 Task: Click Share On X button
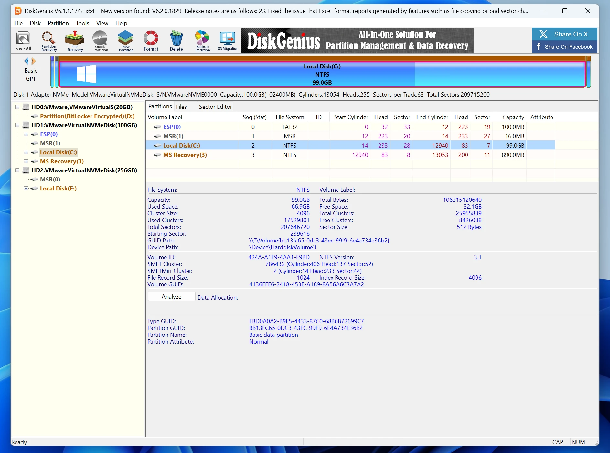(x=564, y=34)
